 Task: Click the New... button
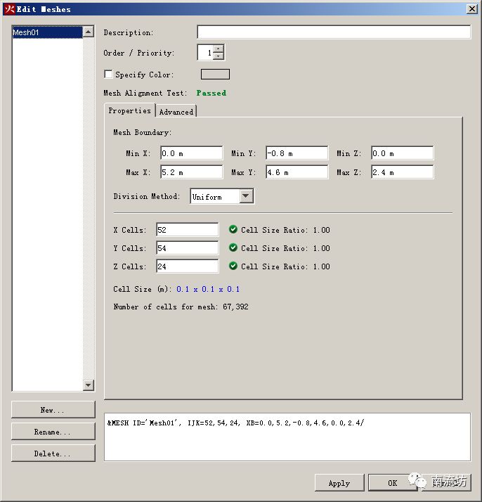53,410
